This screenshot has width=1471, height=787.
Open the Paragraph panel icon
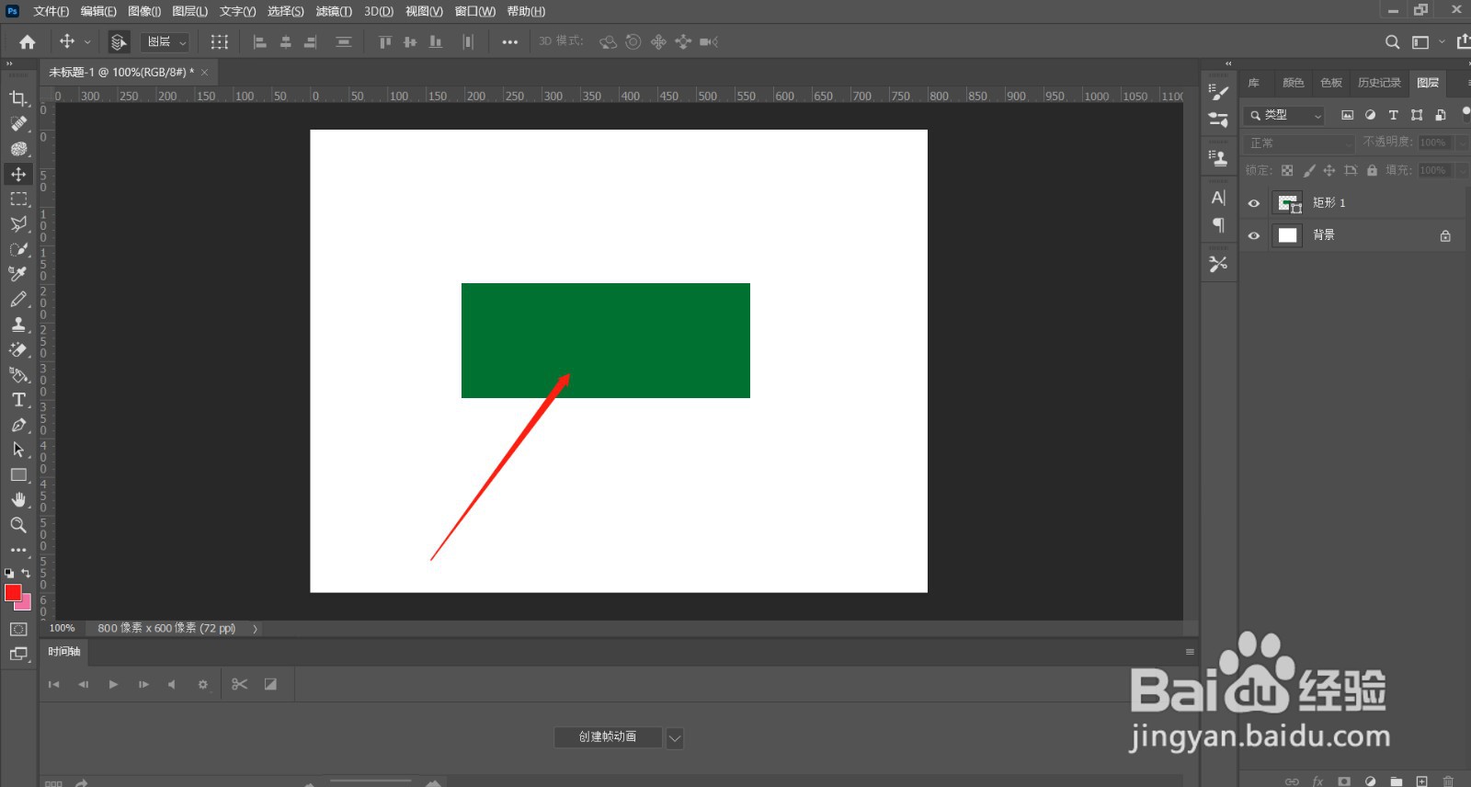[1218, 224]
